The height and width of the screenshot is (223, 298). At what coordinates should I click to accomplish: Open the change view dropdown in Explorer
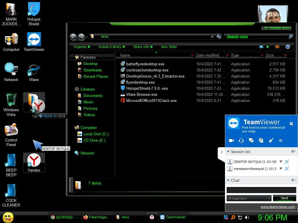click(x=268, y=47)
